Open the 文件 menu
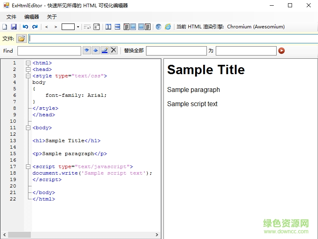Viewport: 318px width, 239px height. tap(11, 17)
